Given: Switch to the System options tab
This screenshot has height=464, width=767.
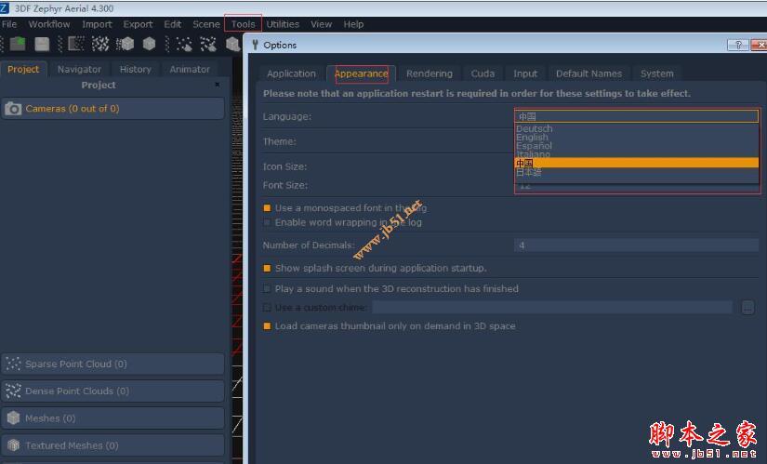Looking at the screenshot, I should point(657,73).
